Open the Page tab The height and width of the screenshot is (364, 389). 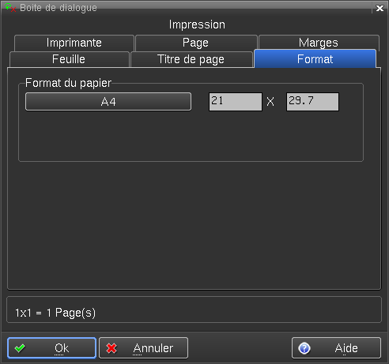coord(196,43)
